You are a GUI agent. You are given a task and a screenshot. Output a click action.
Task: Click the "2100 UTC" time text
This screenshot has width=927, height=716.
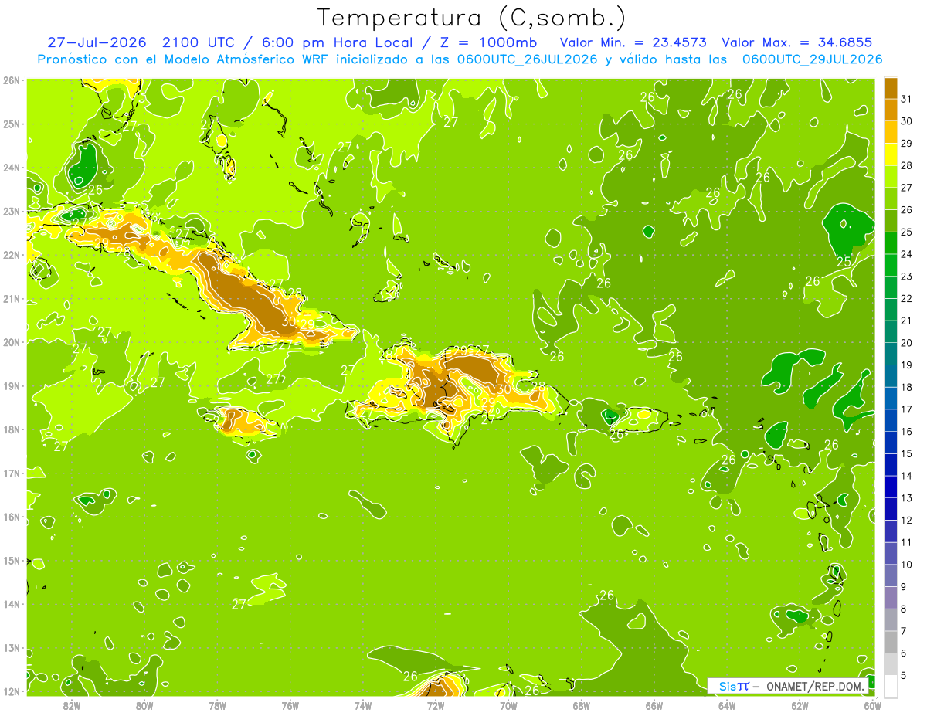199,42
